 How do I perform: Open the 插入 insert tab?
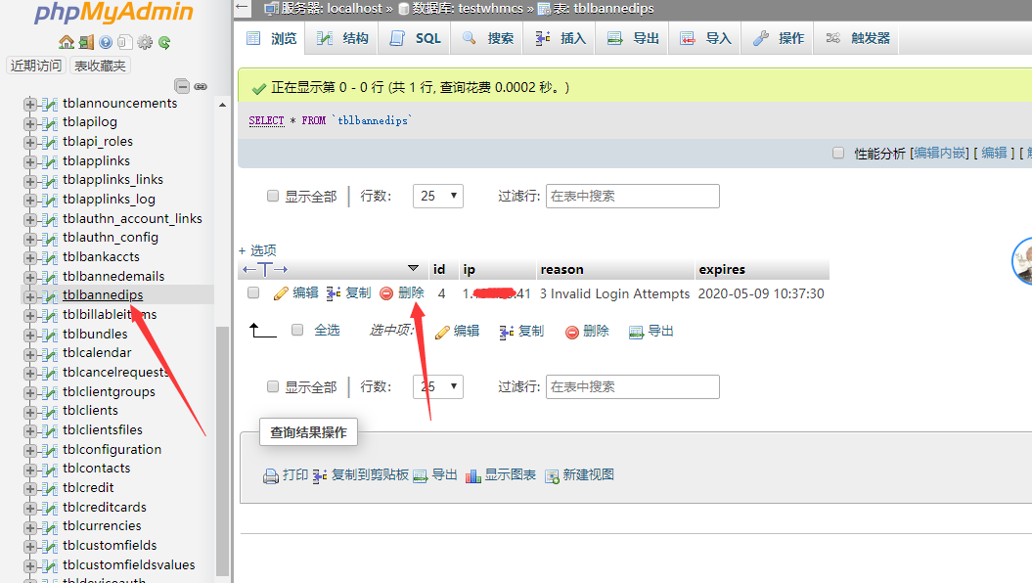561,39
